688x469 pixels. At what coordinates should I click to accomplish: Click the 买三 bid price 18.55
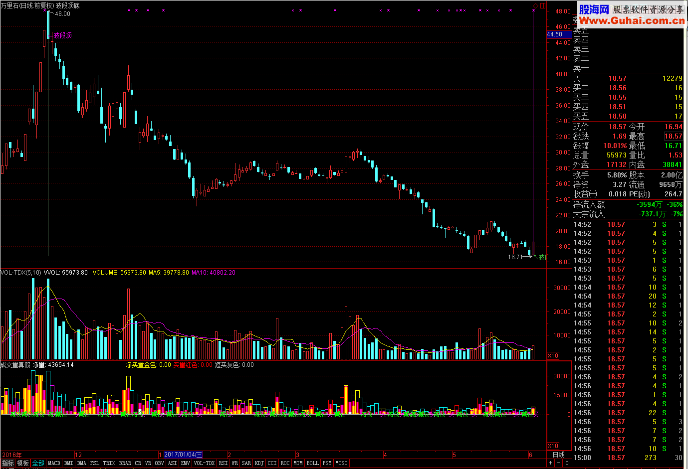tap(618, 97)
